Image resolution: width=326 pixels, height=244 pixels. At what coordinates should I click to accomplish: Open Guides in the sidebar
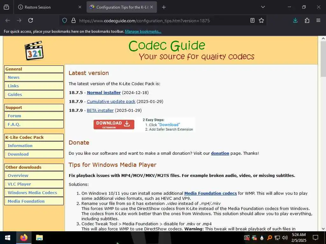(15, 94)
